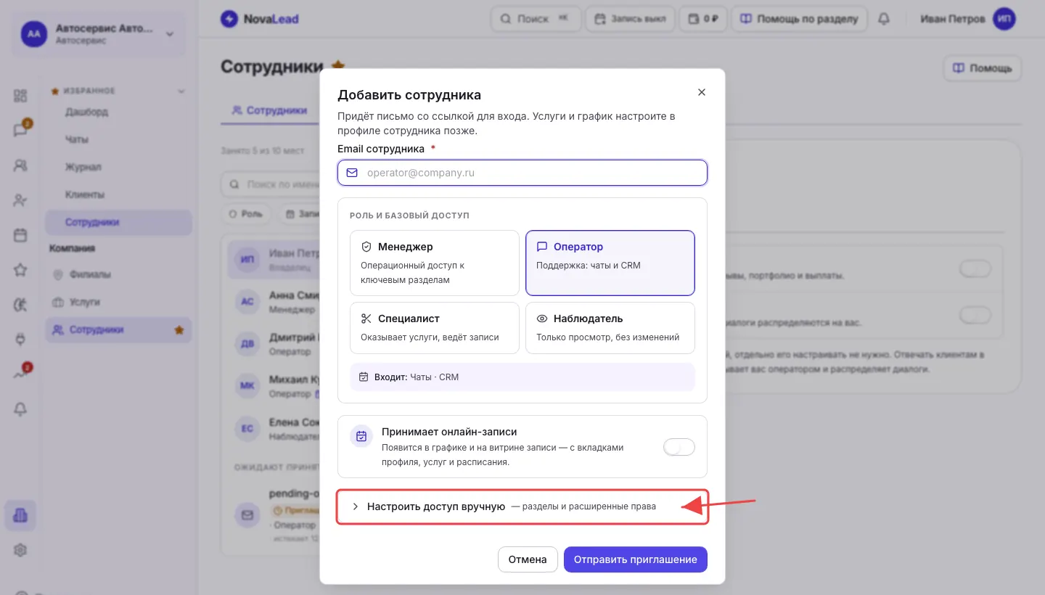Image resolution: width=1045 pixels, height=595 pixels.
Task: Focus the employee email input field
Action: tap(522, 173)
